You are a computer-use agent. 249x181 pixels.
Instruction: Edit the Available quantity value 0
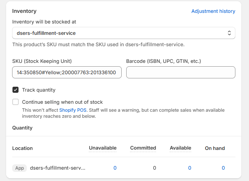[190, 168]
